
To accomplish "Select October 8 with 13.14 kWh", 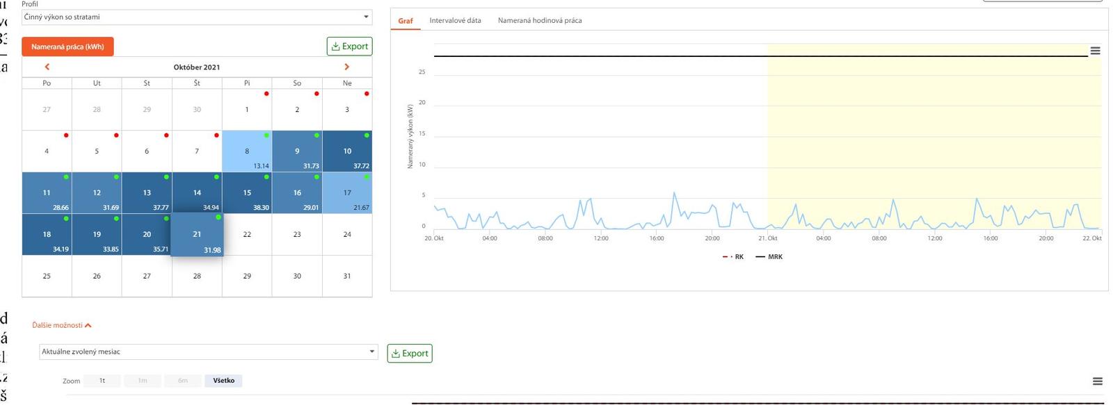I will (x=247, y=151).
